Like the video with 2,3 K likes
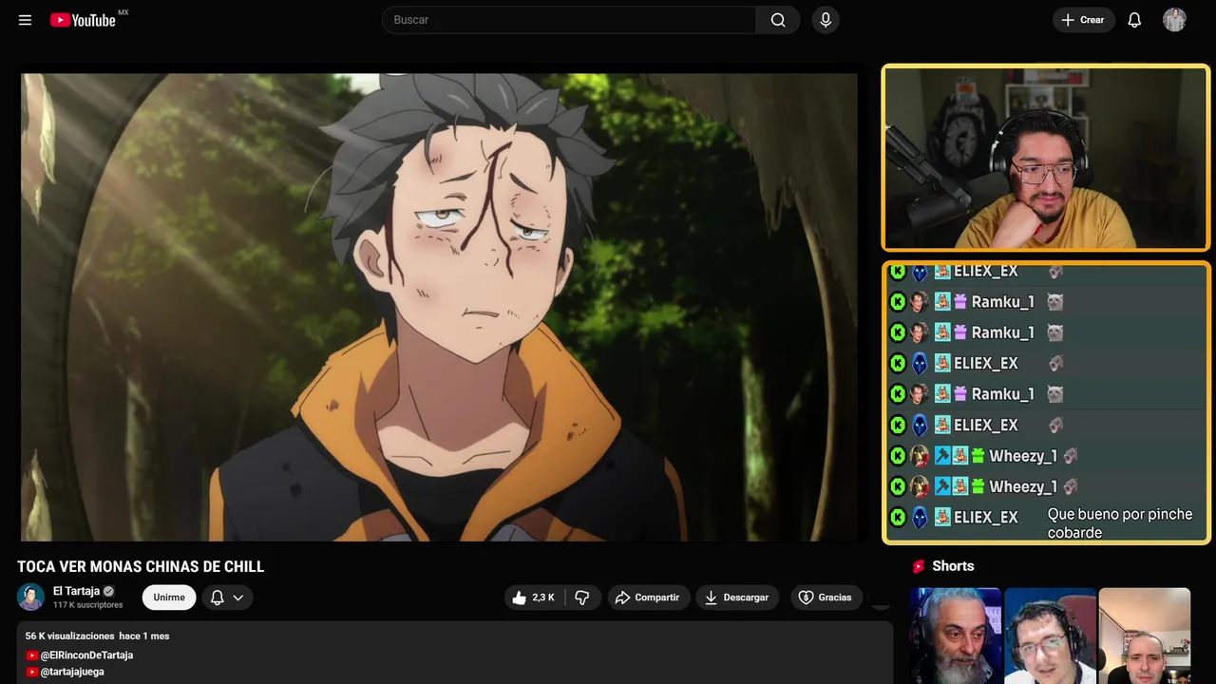This screenshot has height=684, width=1216. [533, 598]
